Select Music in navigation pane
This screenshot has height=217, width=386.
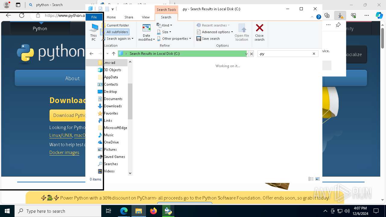109,135
